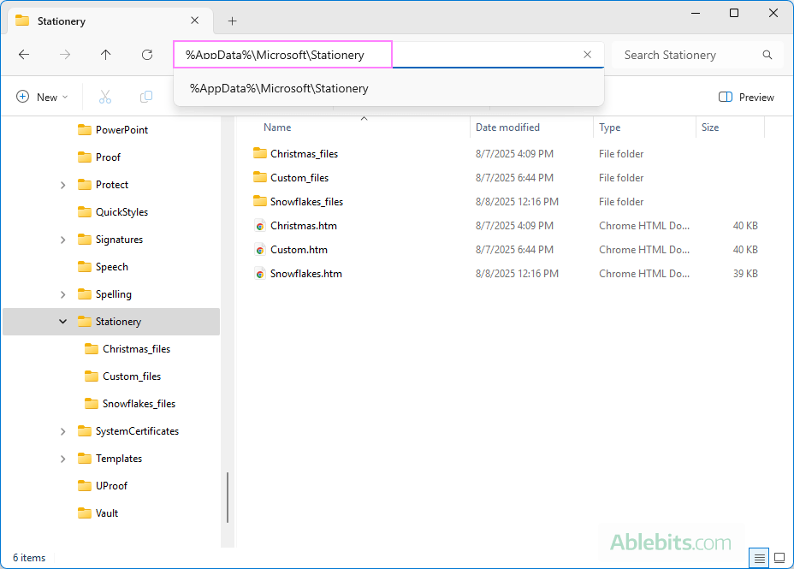This screenshot has width=794, height=569.
Task: Select Christmas_files folder in file list
Action: coord(304,154)
